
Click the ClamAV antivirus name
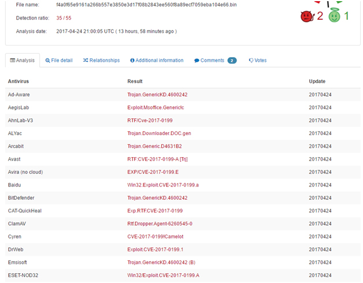click(17, 224)
